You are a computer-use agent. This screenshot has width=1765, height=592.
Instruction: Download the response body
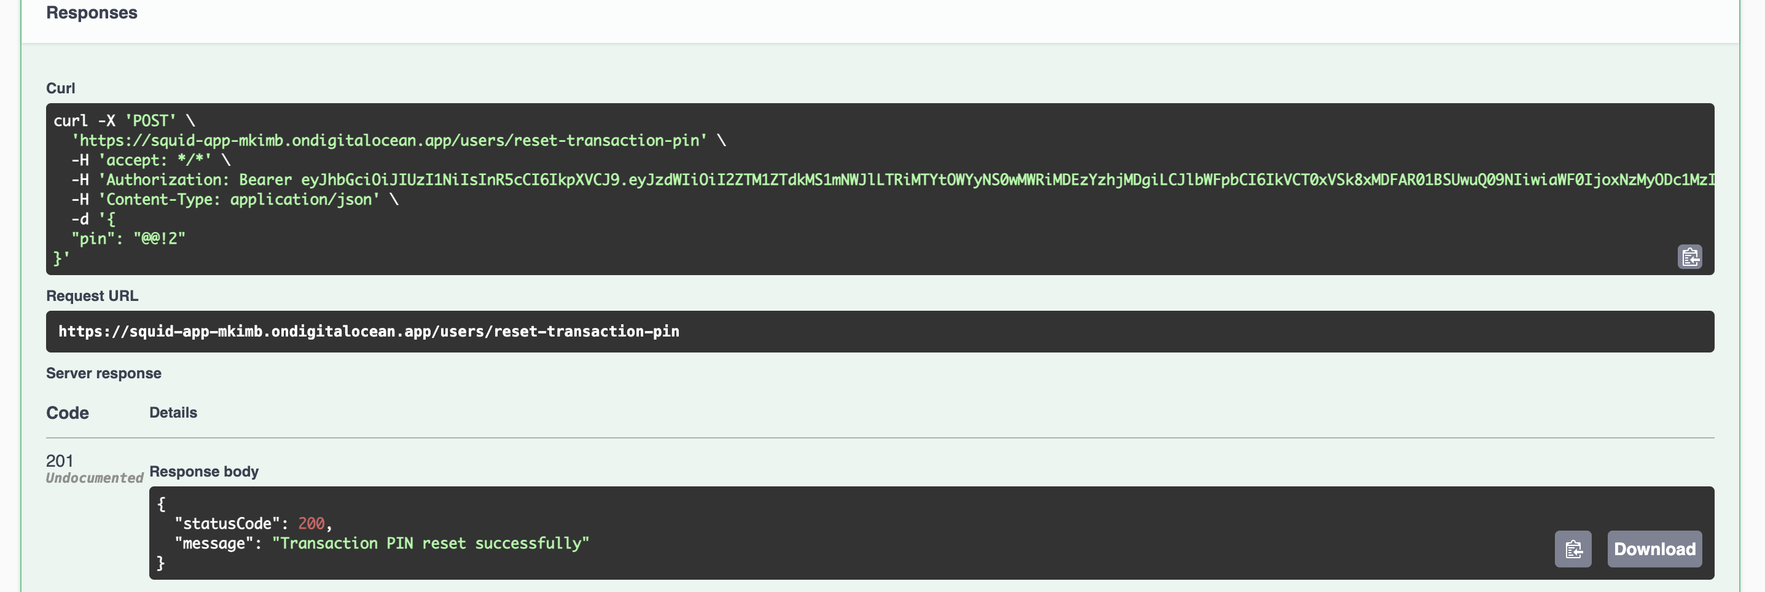pyautogui.click(x=1654, y=549)
